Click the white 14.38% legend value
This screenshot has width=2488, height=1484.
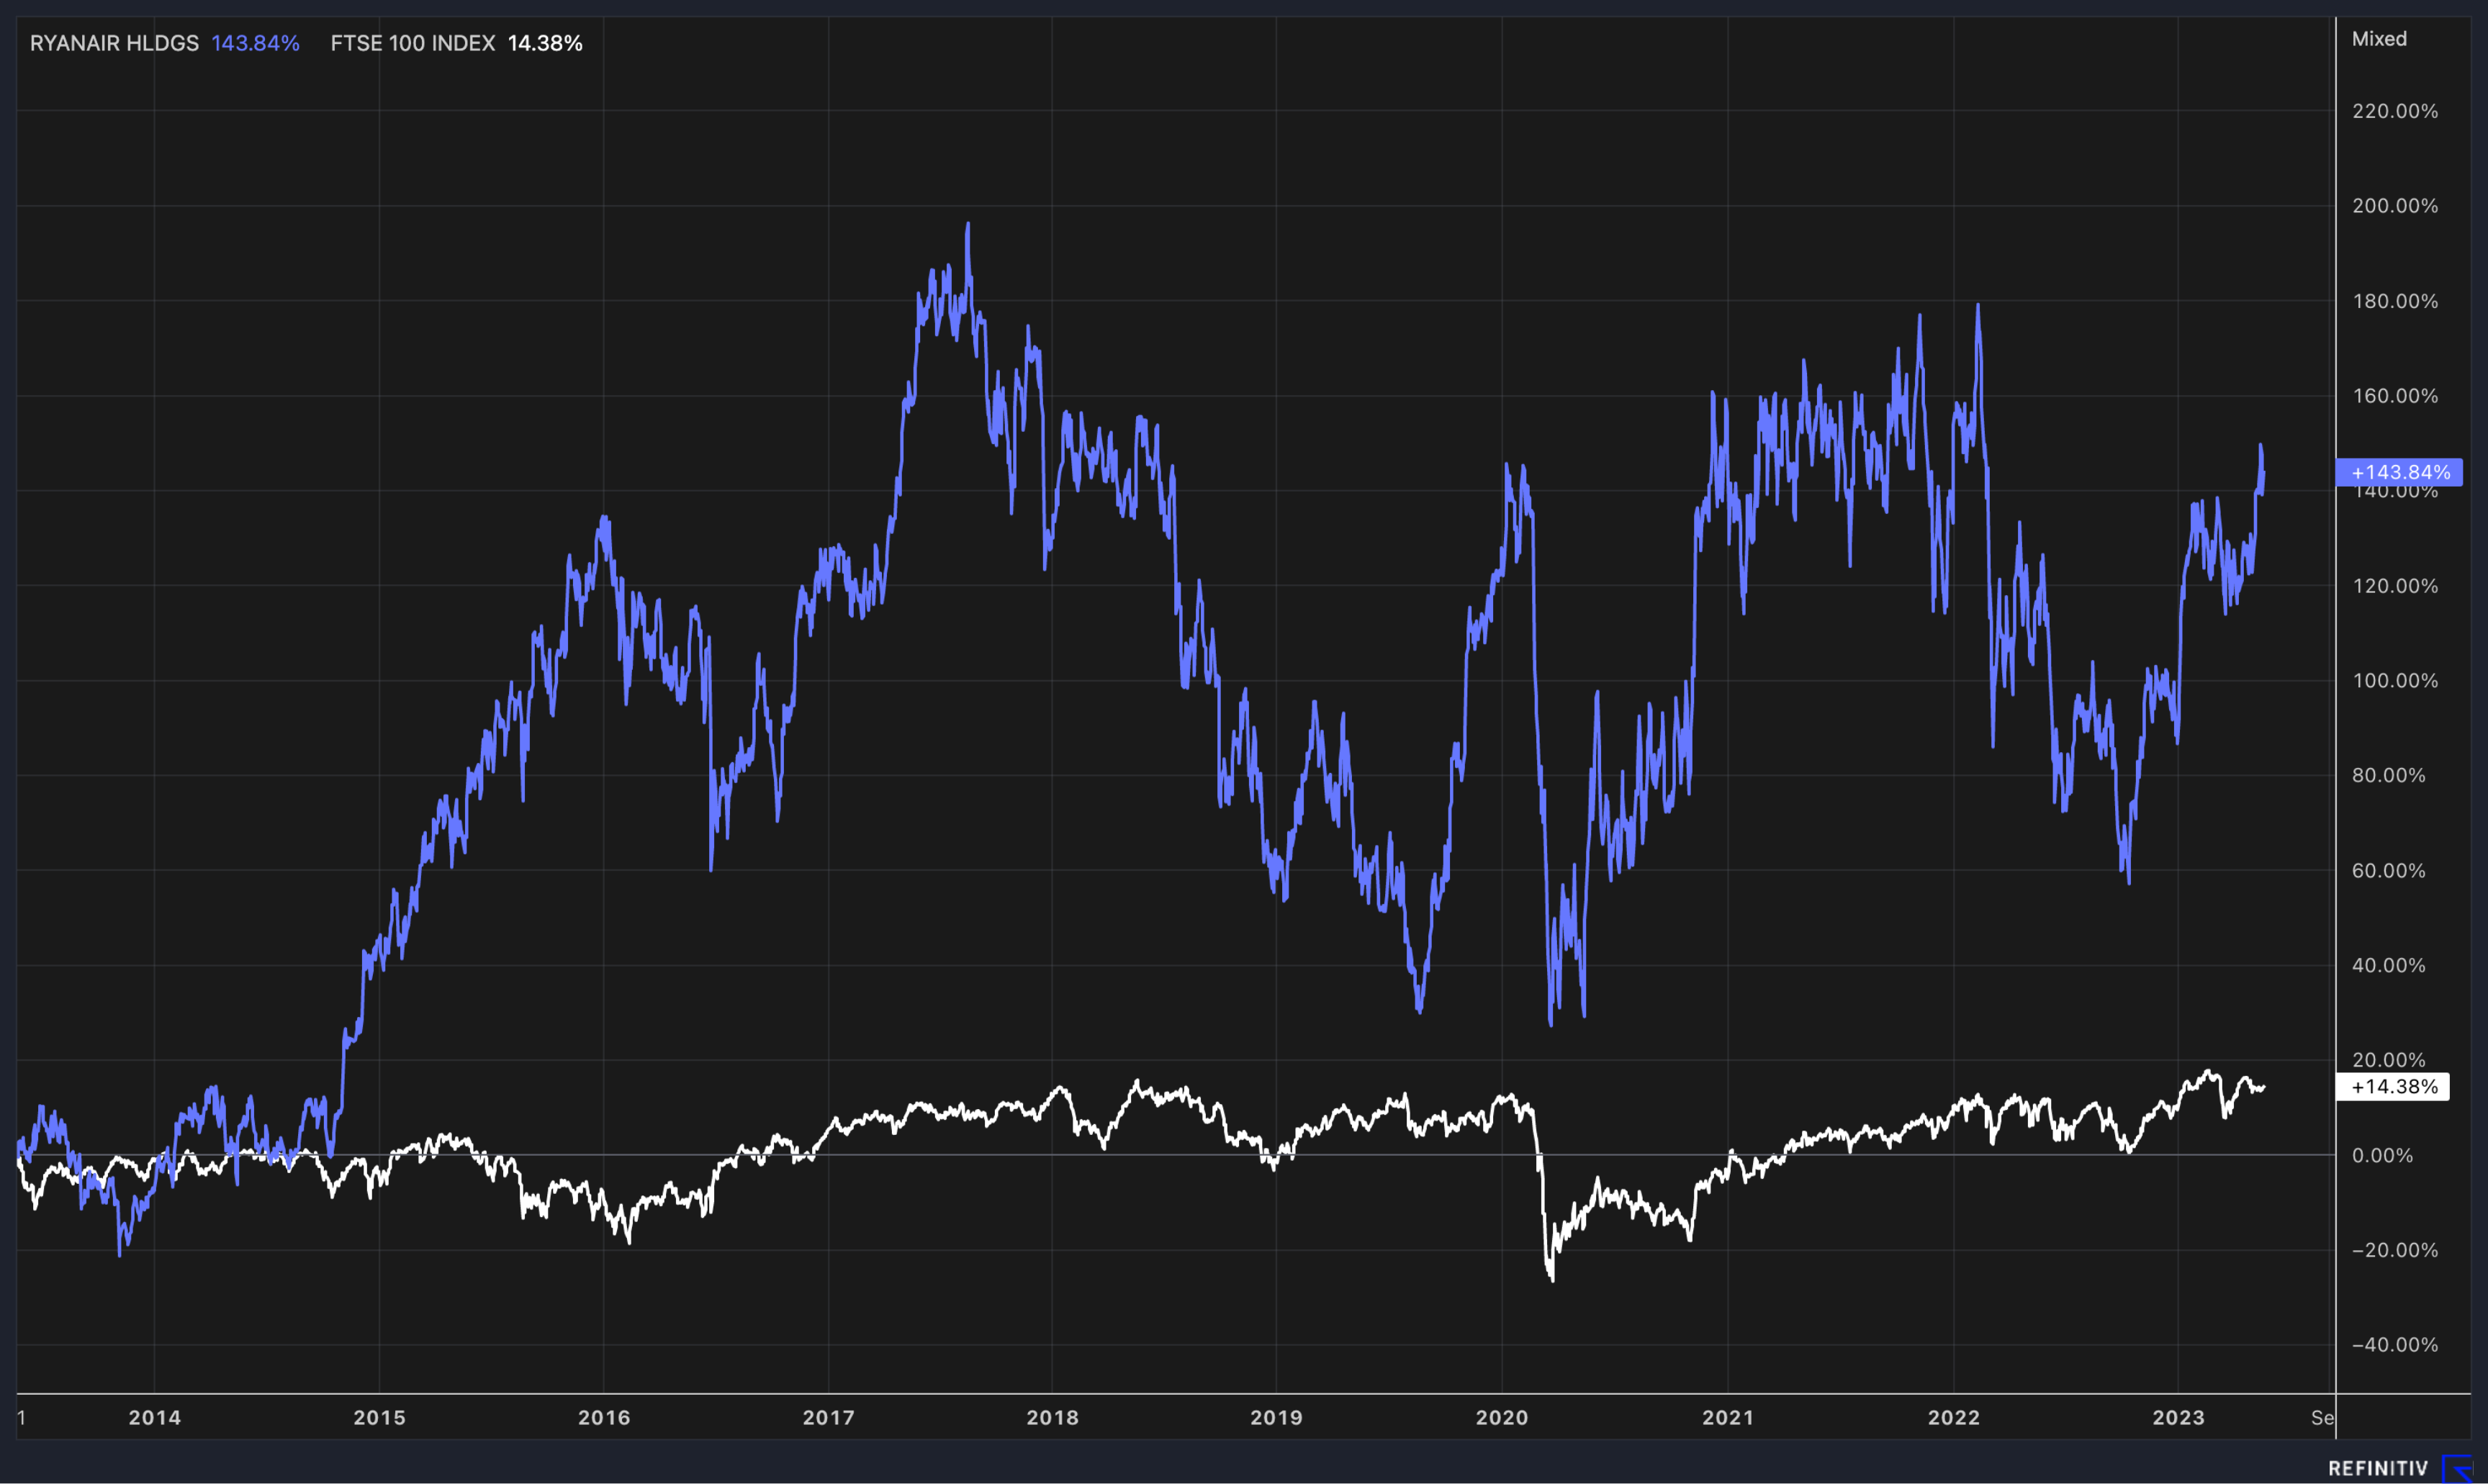pos(545,43)
